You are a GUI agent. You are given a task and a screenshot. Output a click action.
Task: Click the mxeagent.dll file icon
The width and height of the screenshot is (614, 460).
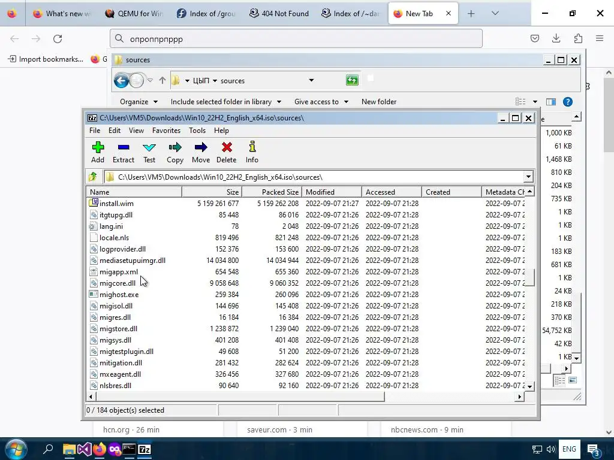93,374
